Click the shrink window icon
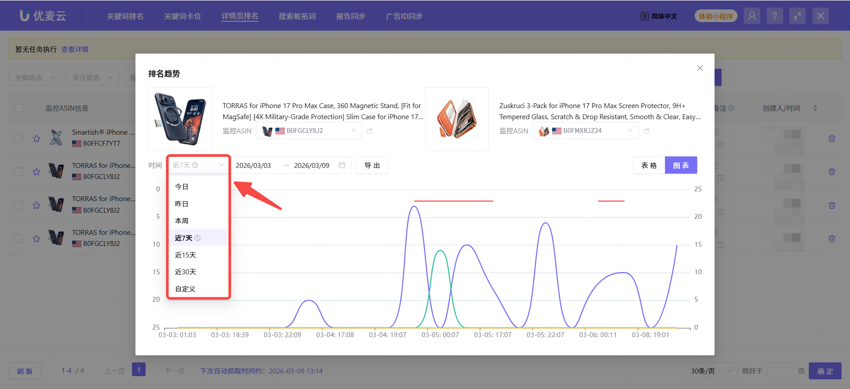 [x=797, y=16]
